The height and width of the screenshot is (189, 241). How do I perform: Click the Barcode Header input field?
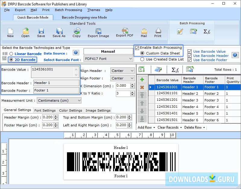point(56,83)
